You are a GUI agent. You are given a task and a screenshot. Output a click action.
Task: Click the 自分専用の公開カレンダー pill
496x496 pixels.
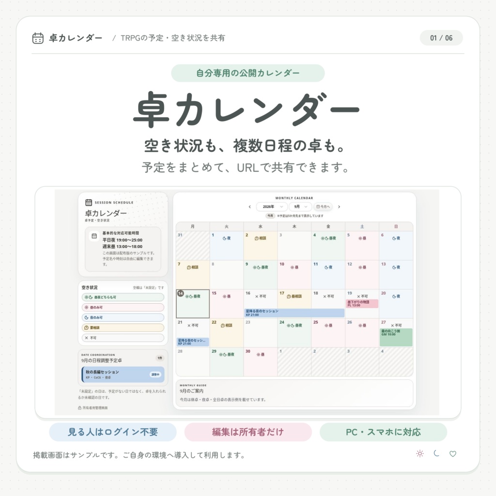[248, 73]
